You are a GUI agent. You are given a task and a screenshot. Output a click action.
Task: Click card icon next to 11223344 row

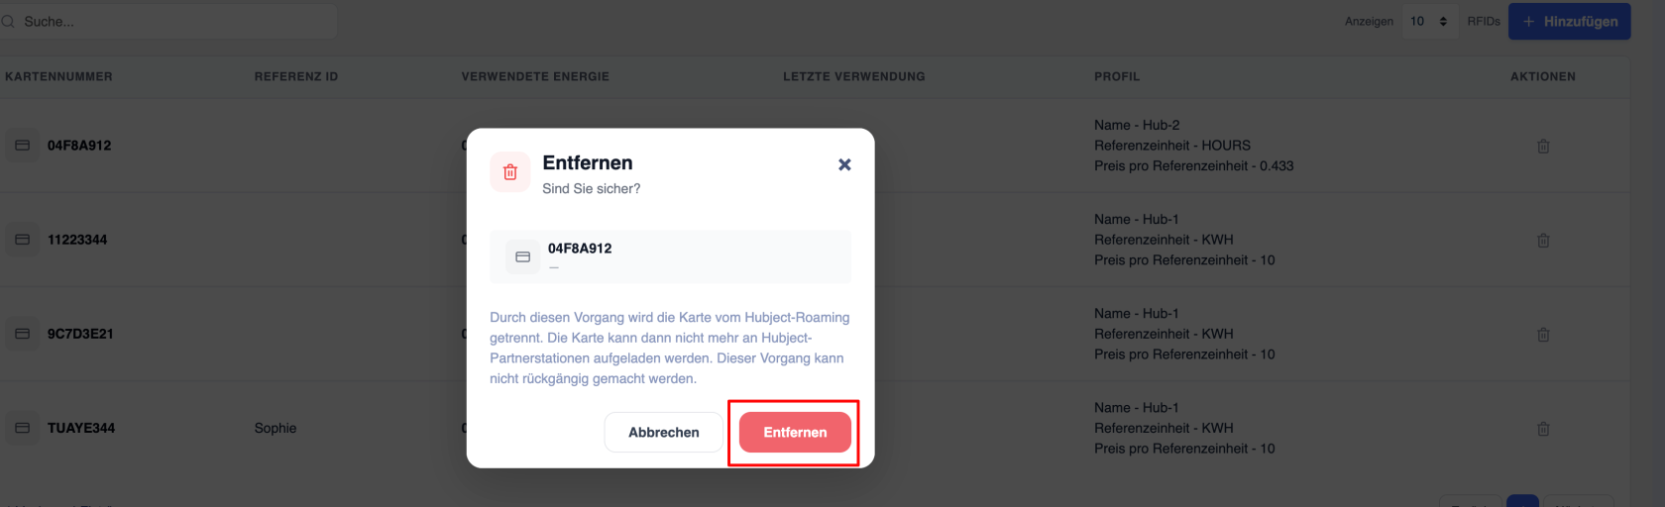click(x=22, y=240)
